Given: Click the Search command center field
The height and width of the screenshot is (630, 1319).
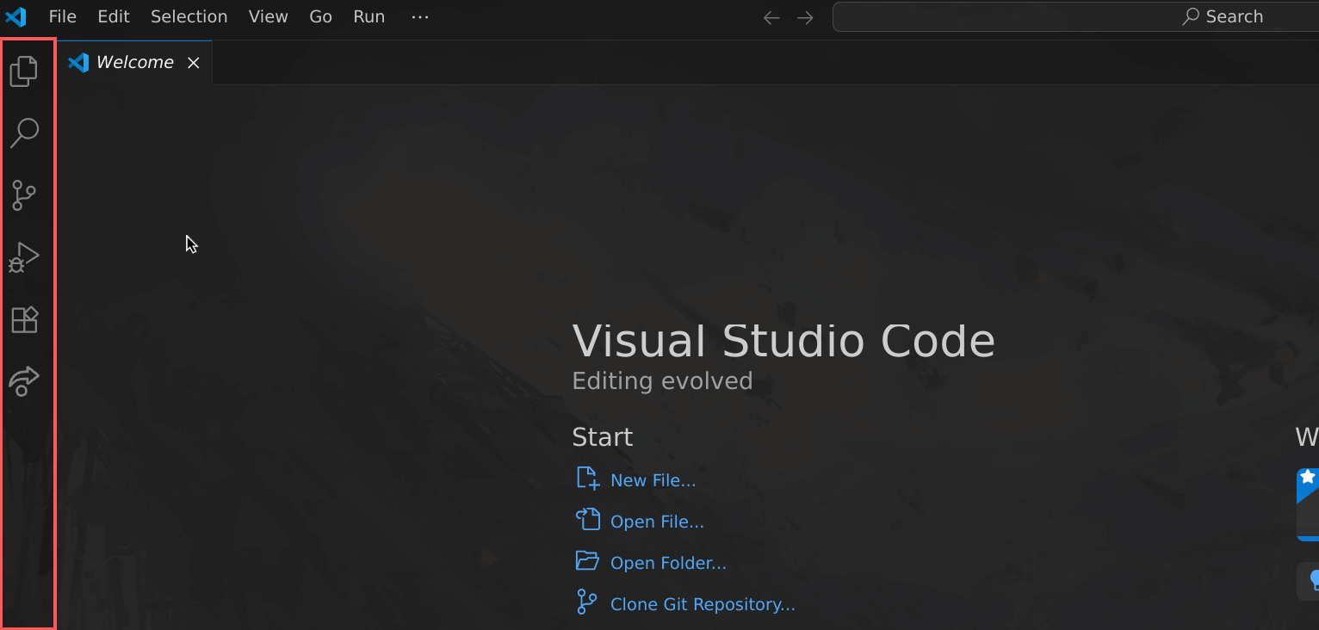Looking at the screenshot, I should click(1075, 17).
